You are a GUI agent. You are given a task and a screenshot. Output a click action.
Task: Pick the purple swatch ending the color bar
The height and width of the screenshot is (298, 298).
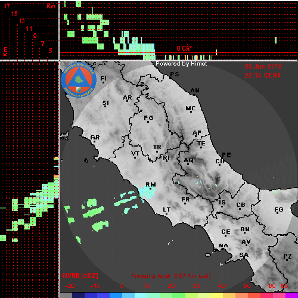pyautogui.click(x=291, y=295)
